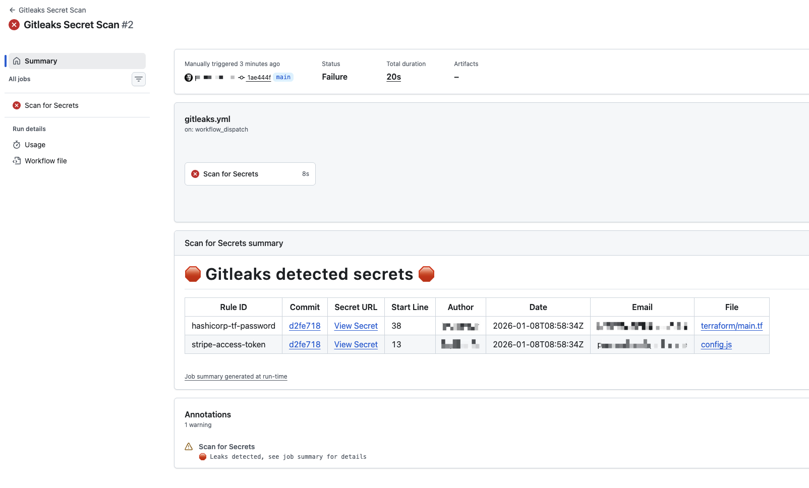Open the terraform/main.tf file link

tap(731, 326)
